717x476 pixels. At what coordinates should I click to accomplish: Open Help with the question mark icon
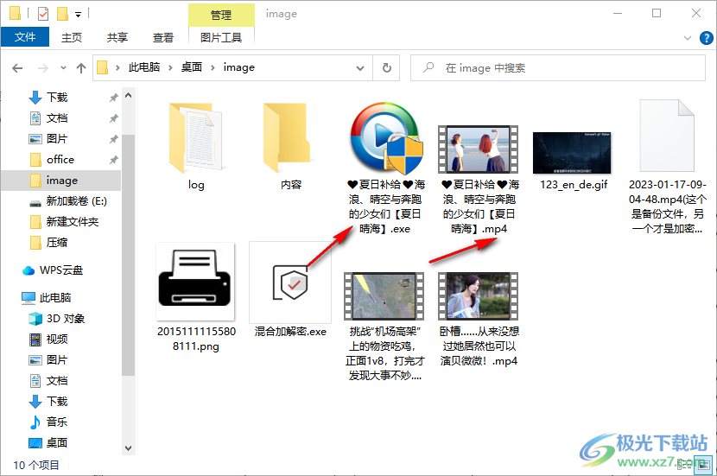point(706,38)
